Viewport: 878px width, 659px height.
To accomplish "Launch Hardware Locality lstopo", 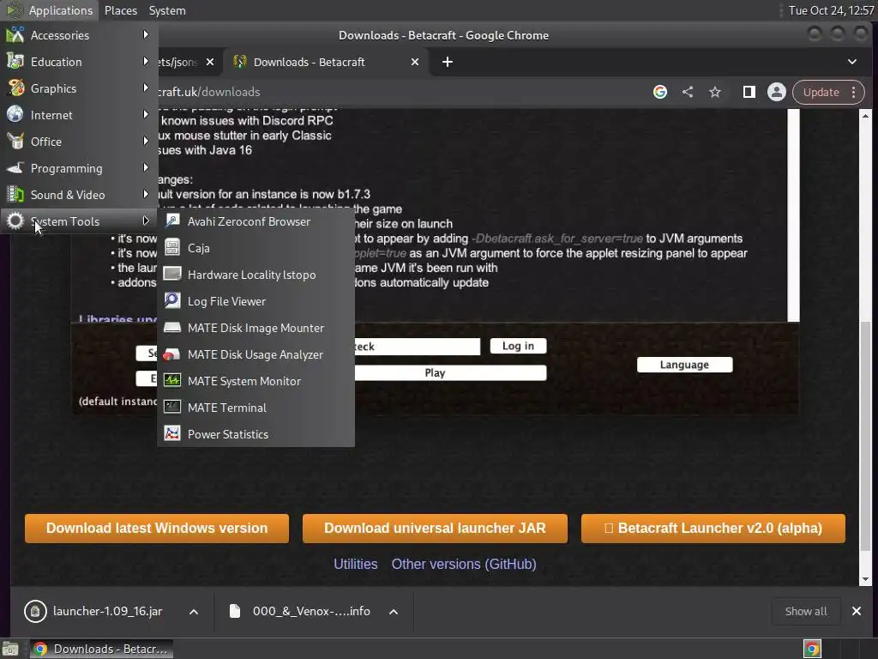I will (256, 275).
